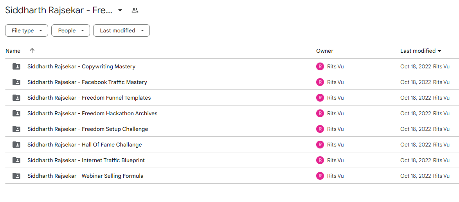Screen dimensions: 459x202
Task: Click the Owner column header
Action: (x=325, y=51)
